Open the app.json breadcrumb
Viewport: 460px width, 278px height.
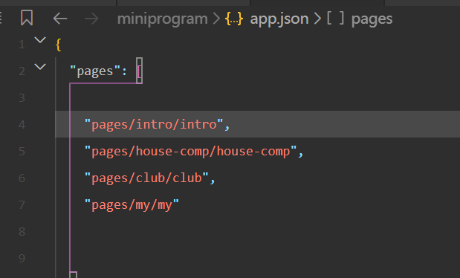(279, 19)
